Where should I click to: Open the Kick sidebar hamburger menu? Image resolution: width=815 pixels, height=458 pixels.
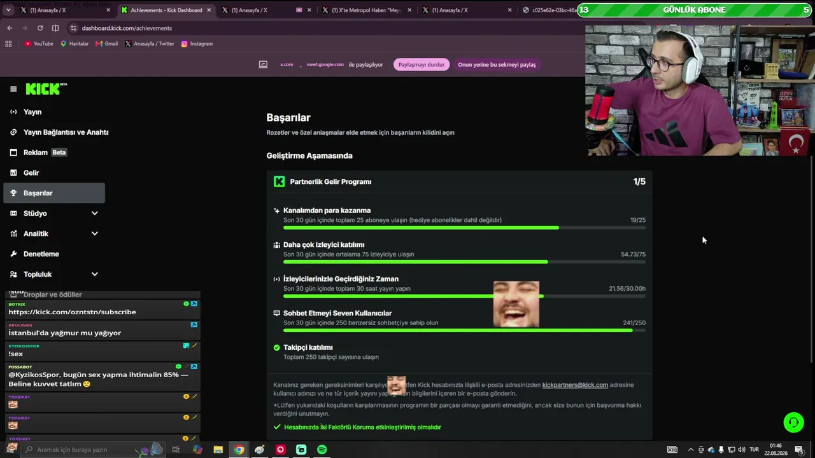pyautogui.click(x=13, y=89)
